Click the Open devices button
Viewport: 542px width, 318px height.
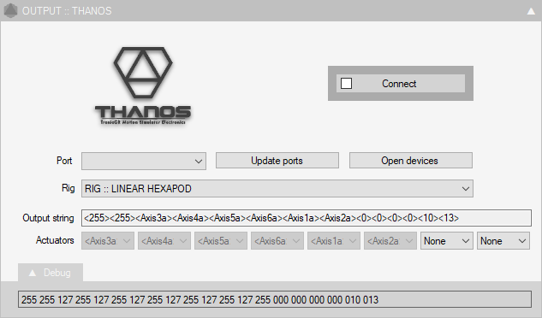coord(411,161)
